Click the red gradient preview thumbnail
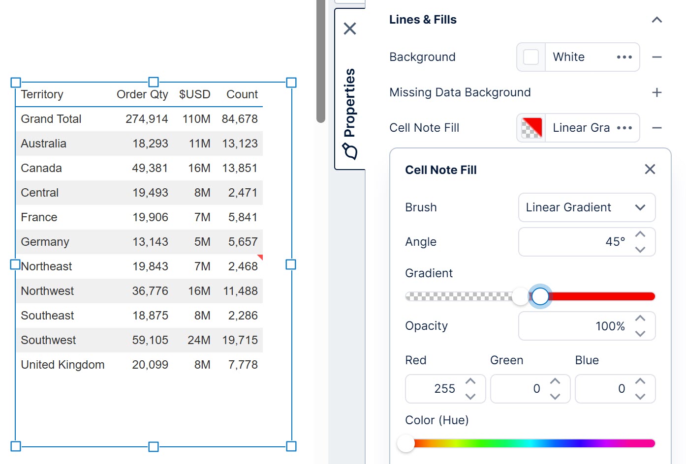Screen dimensions: 686x464 [530, 128]
